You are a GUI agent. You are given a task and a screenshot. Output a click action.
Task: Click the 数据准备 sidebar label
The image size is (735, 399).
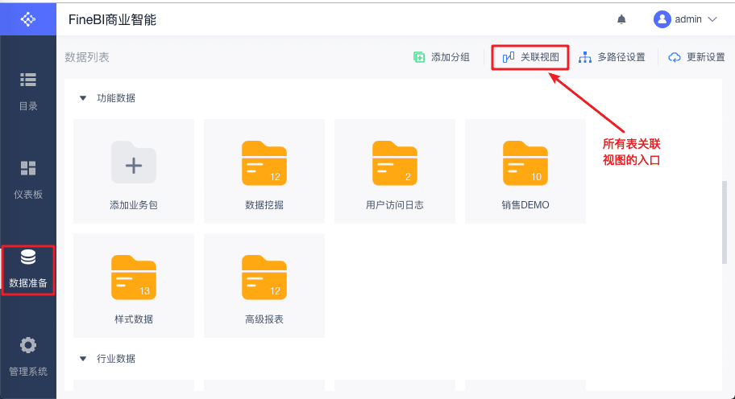(28, 283)
